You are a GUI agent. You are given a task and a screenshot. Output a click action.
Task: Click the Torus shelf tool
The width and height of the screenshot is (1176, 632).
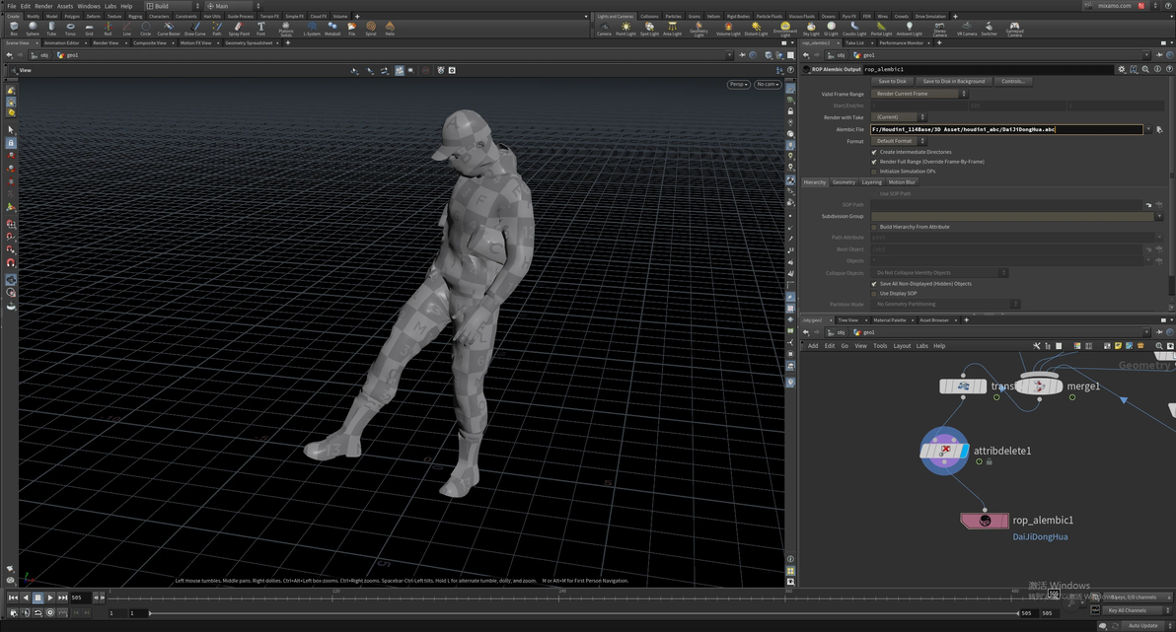70,28
